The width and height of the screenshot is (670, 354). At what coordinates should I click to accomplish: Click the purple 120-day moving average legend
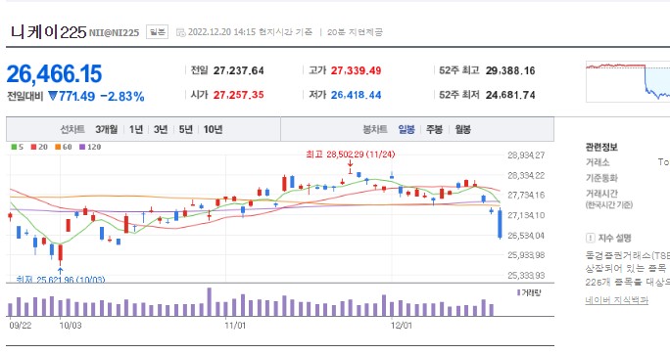click(90, 147)
